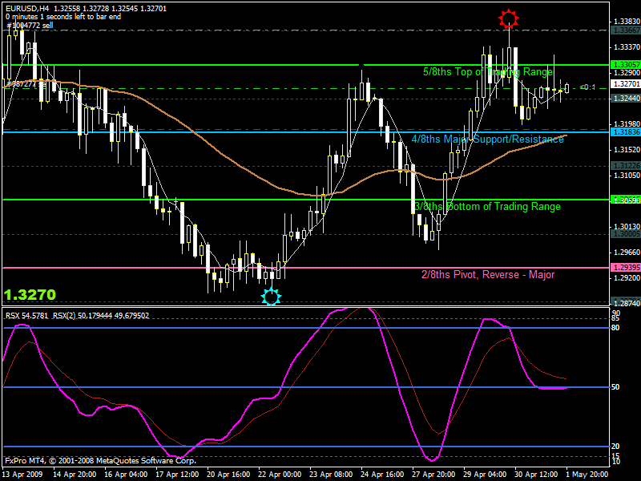Click the green 1.33057 price tag
Viewport: 641px width, 481px height.
625,65
